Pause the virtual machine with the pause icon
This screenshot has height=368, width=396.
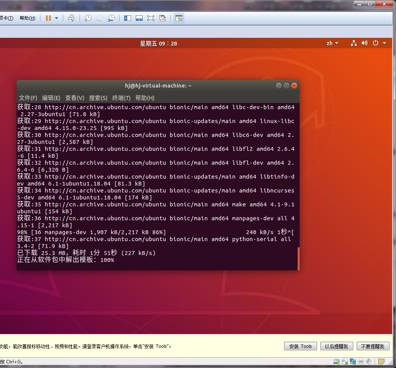coord(48,18)
